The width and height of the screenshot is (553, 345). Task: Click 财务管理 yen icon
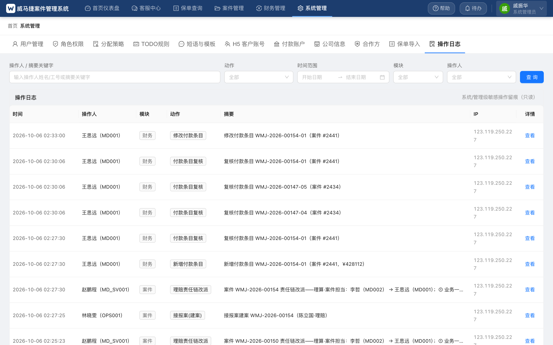point(259,8)
